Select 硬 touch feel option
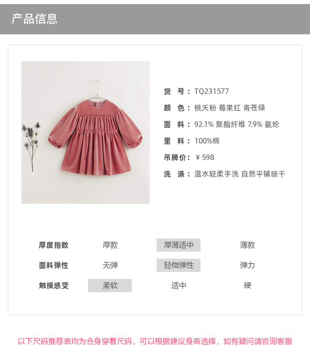Image resolution: width=310 pixels, height=362 pixels. [x=247, y=286]
